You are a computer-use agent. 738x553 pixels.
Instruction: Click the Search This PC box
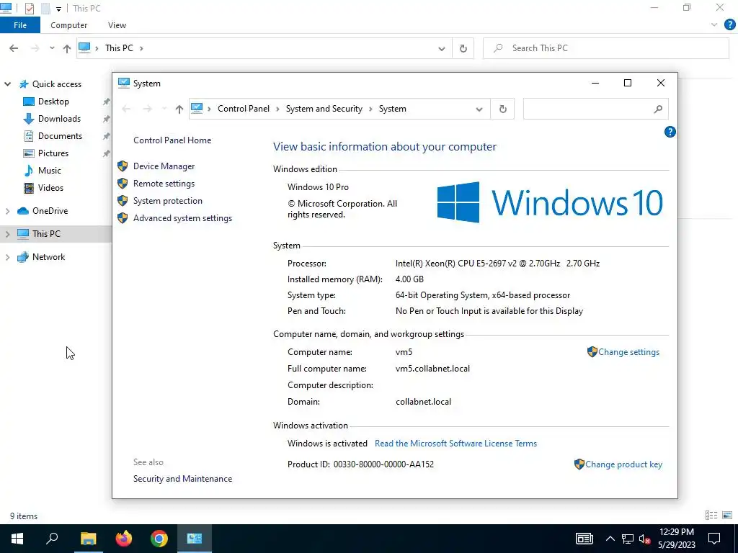point(606,48)
